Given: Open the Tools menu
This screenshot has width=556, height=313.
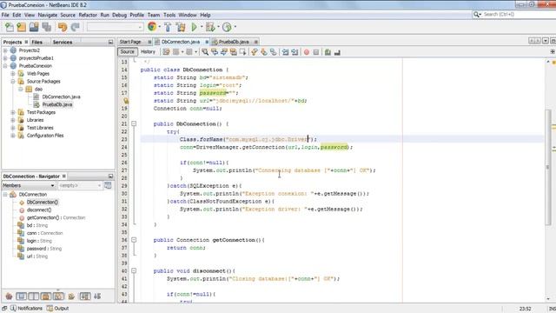Looking at the screenshot, I should tap(169, 15).
